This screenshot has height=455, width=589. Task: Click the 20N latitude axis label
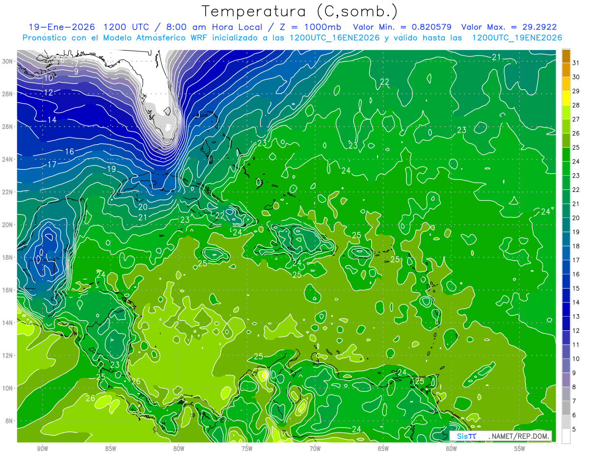(x=7, y=225)
